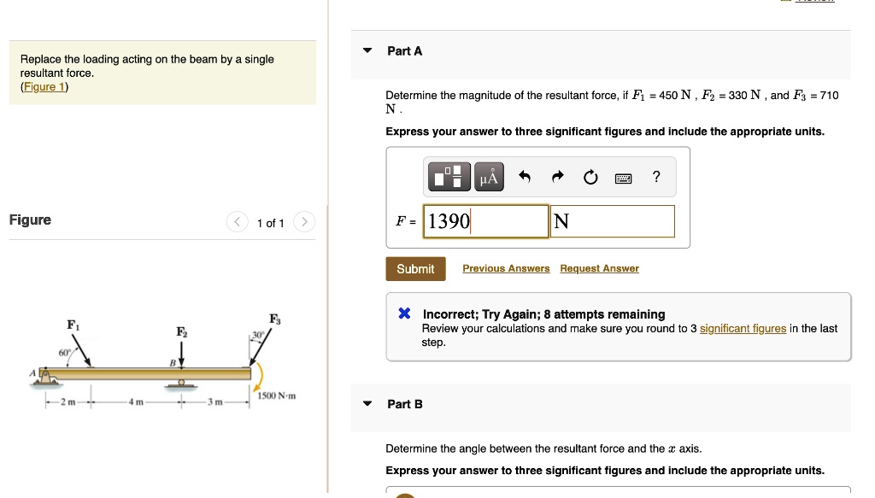Click the underlined link at top right

point(813,3)
